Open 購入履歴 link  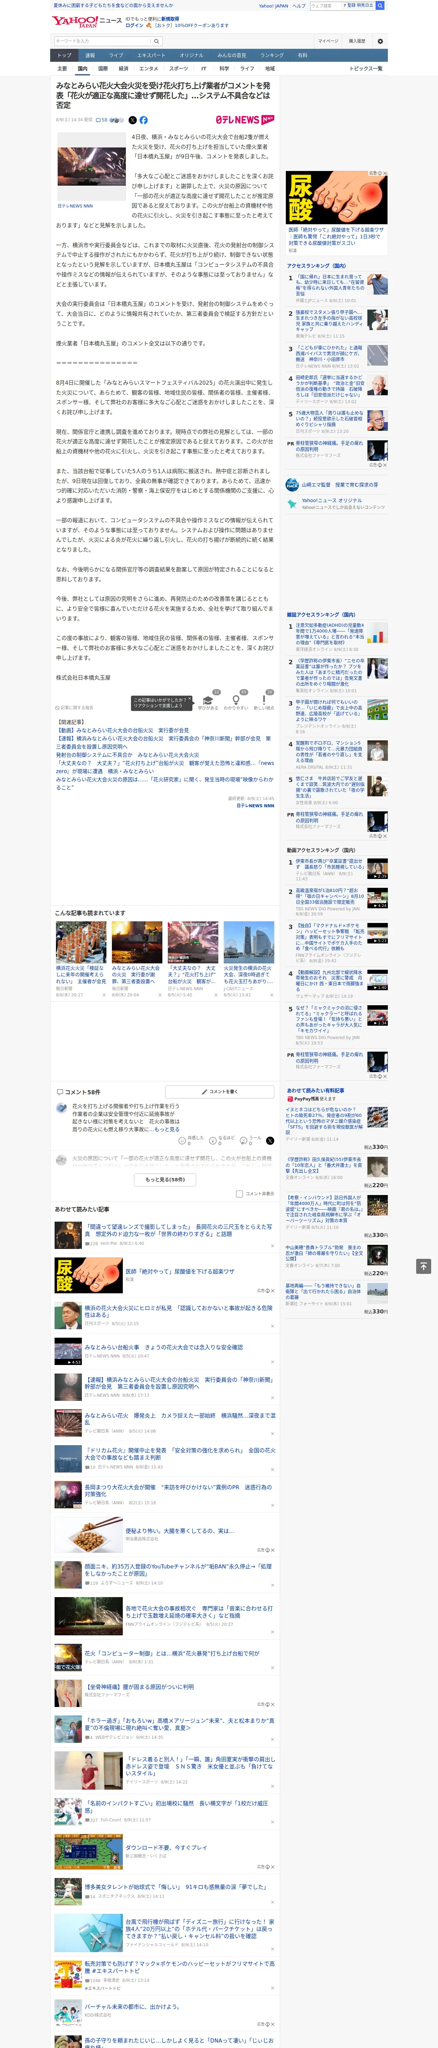click(357, 41)
